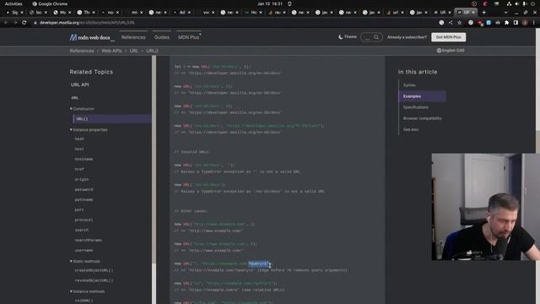This screenshot has width=540, height=304.
Task: Click the Already a subscriber? link
Action: pyautogui.click(x=407, y=37)
